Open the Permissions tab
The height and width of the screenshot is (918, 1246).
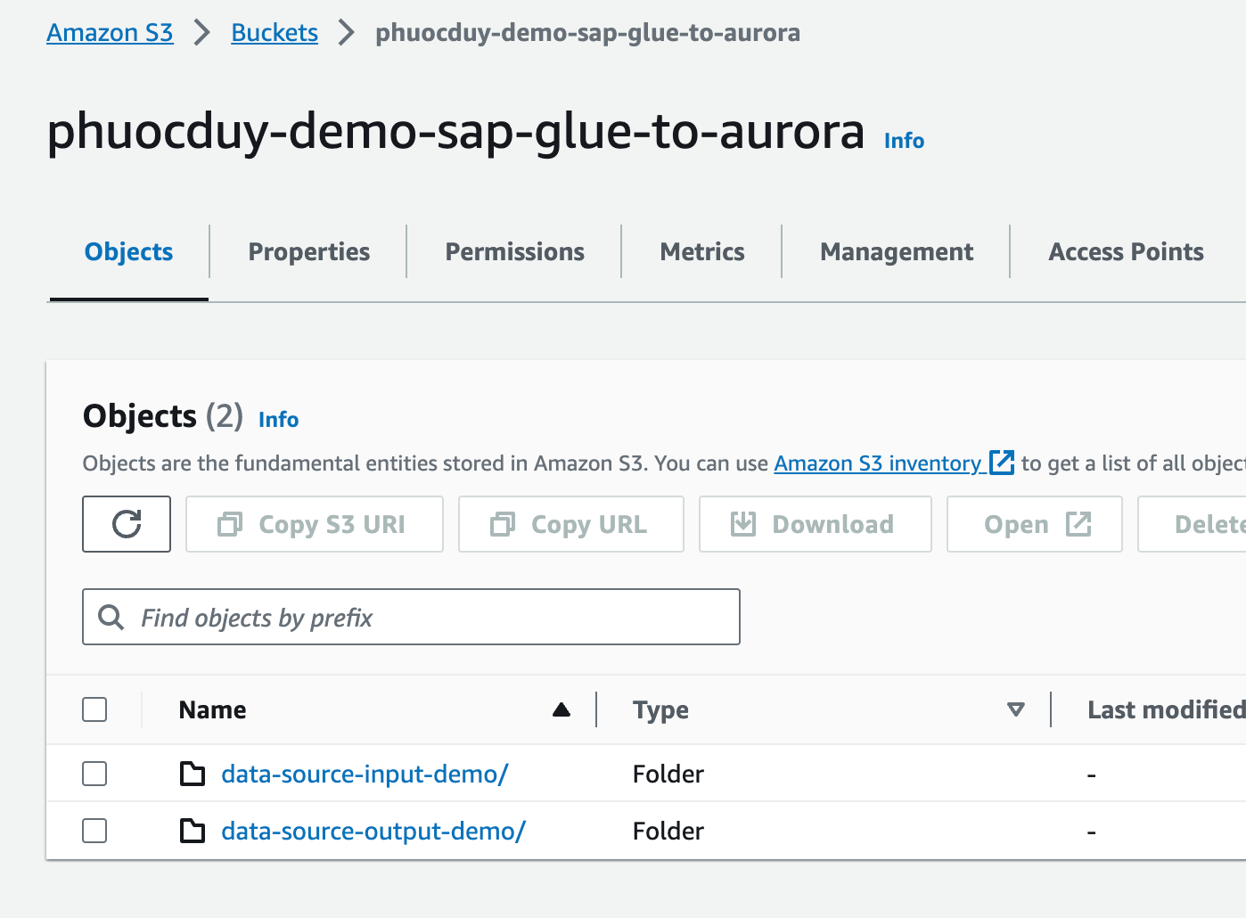pos(514,252)
